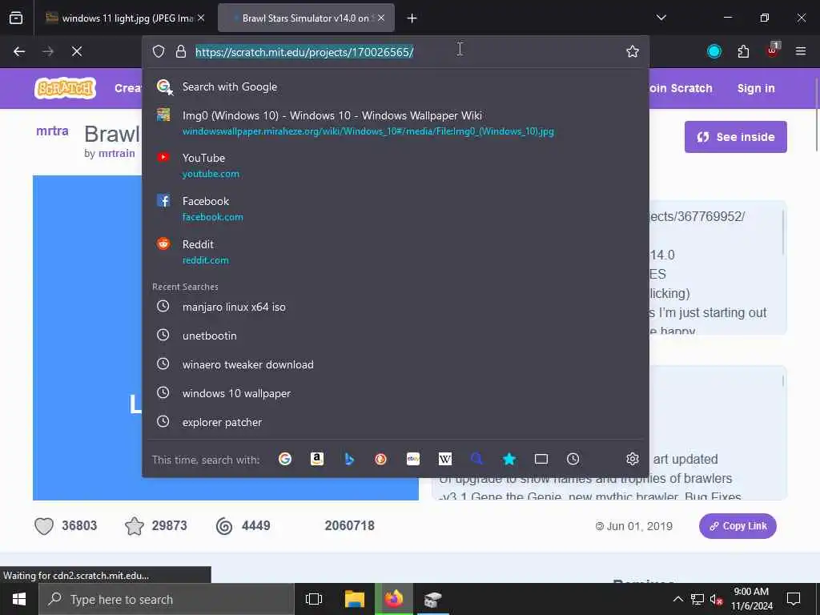This screenshot has width=820, height=615.
Task: Open search settings gear in dropdown
Action: (633, 459)
